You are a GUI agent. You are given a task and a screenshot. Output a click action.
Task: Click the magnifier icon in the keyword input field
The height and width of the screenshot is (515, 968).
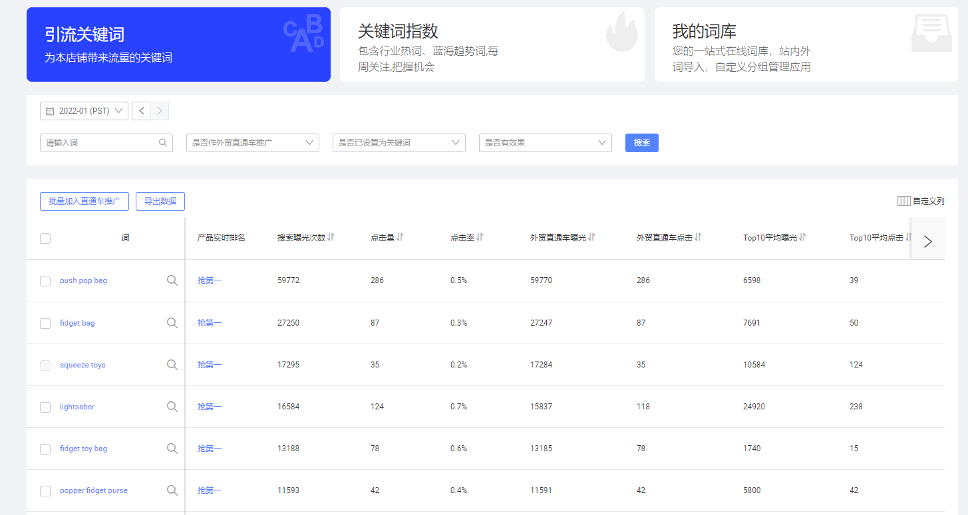(x=163, y=142)
